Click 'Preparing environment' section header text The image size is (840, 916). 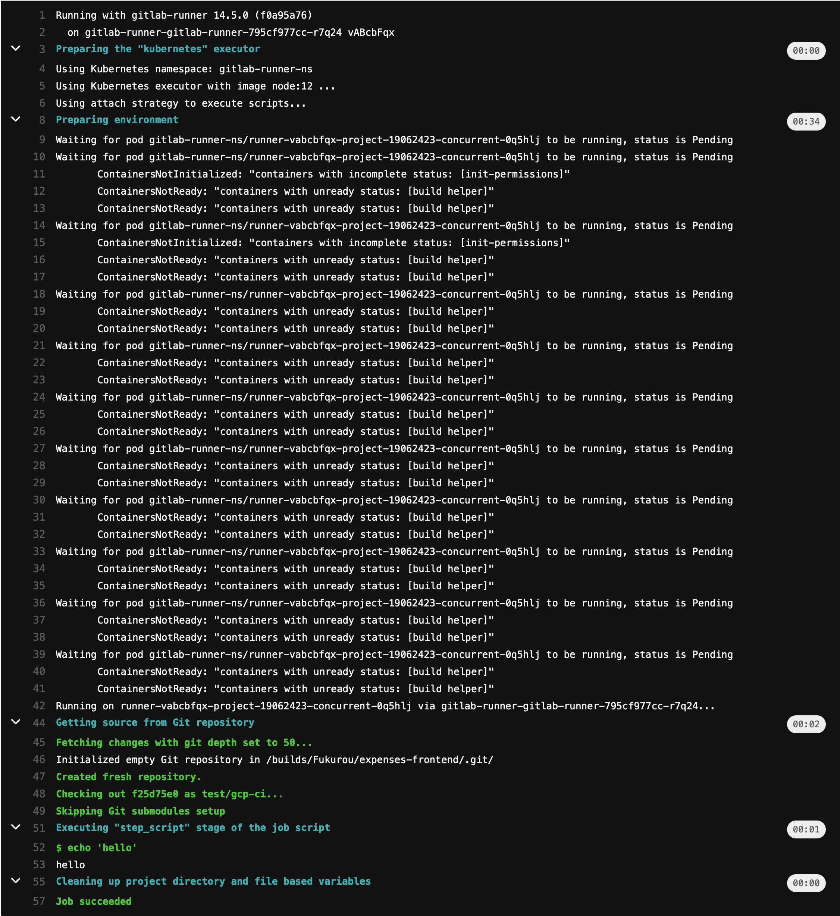coord(117,120)
